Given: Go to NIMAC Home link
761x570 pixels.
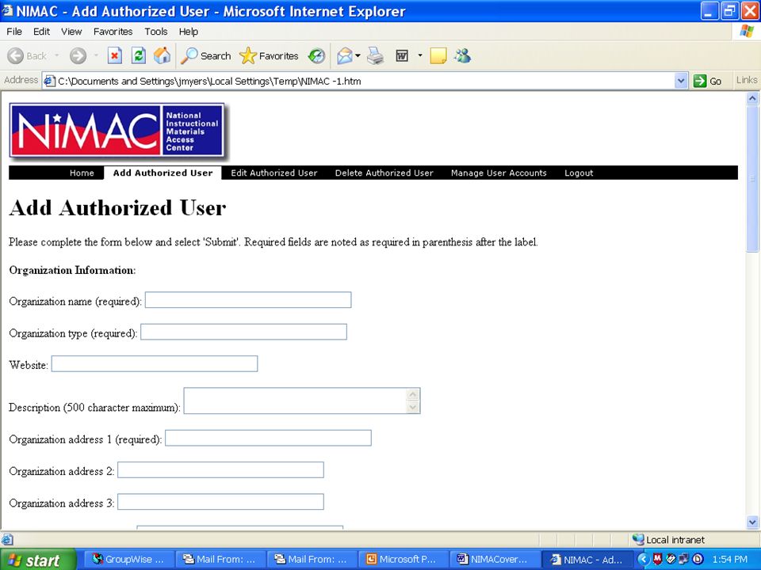Looking at the screenshot, I should click(82, 173).
